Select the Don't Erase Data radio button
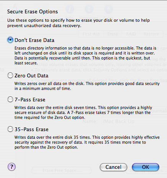The image size is (167, 178). [x=10, y=40]
